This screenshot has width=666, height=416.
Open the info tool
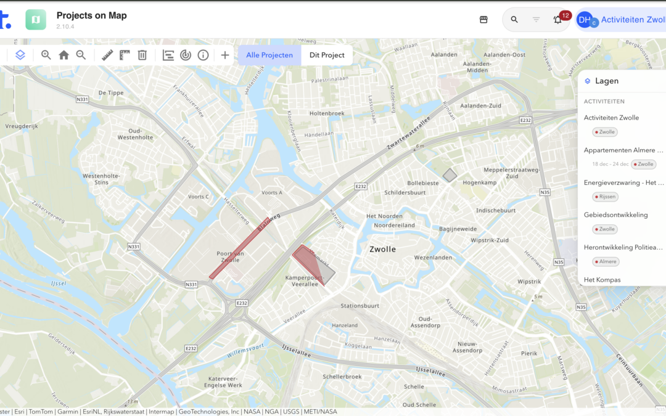(x=203, y=55)
